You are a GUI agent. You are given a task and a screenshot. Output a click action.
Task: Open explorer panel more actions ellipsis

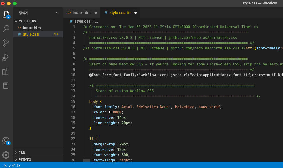57,13
